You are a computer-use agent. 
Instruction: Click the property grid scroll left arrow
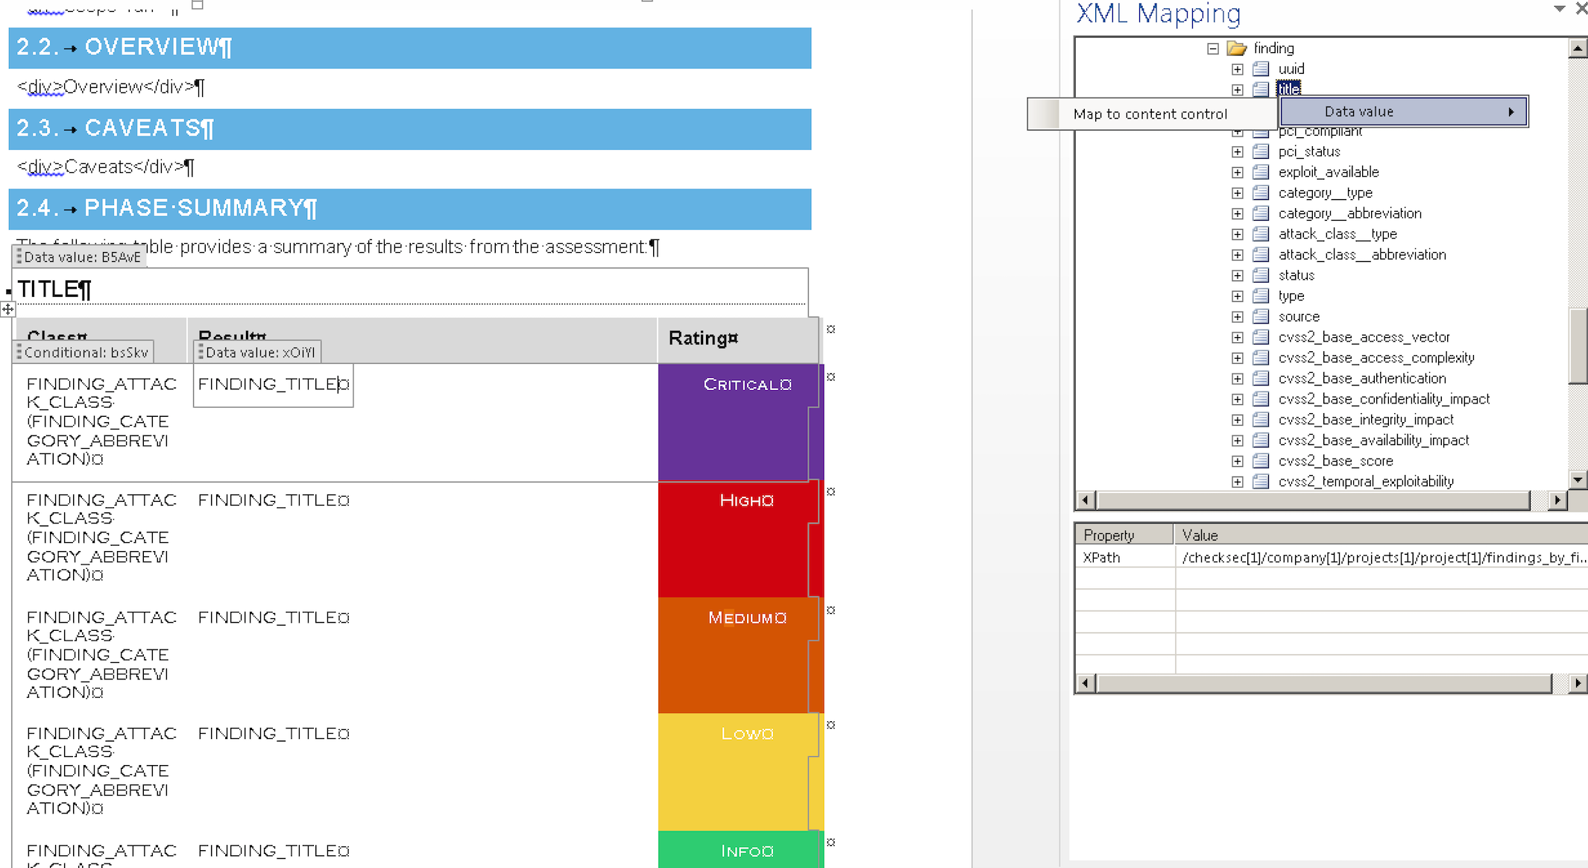tap(1086, 683)
